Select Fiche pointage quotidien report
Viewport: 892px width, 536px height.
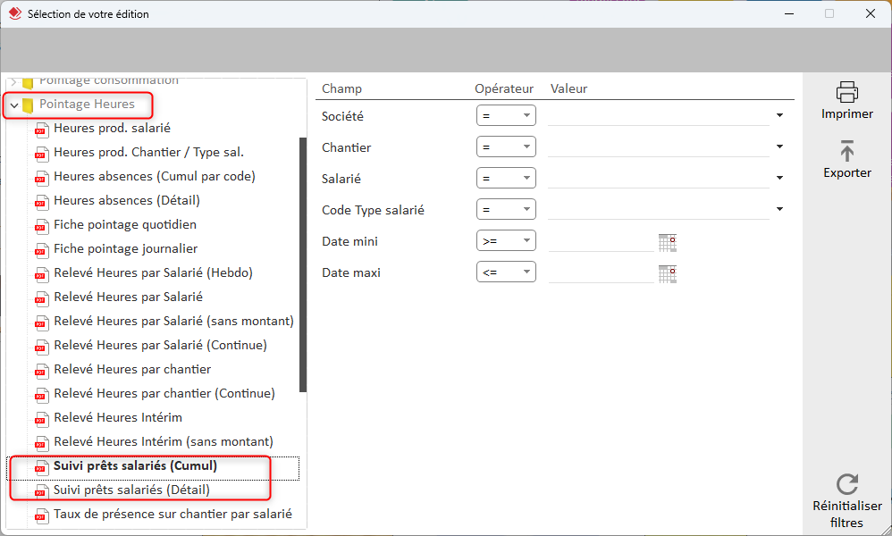[125, 225]
